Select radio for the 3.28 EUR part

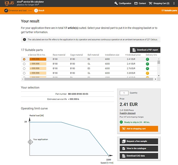click(24, 73)
